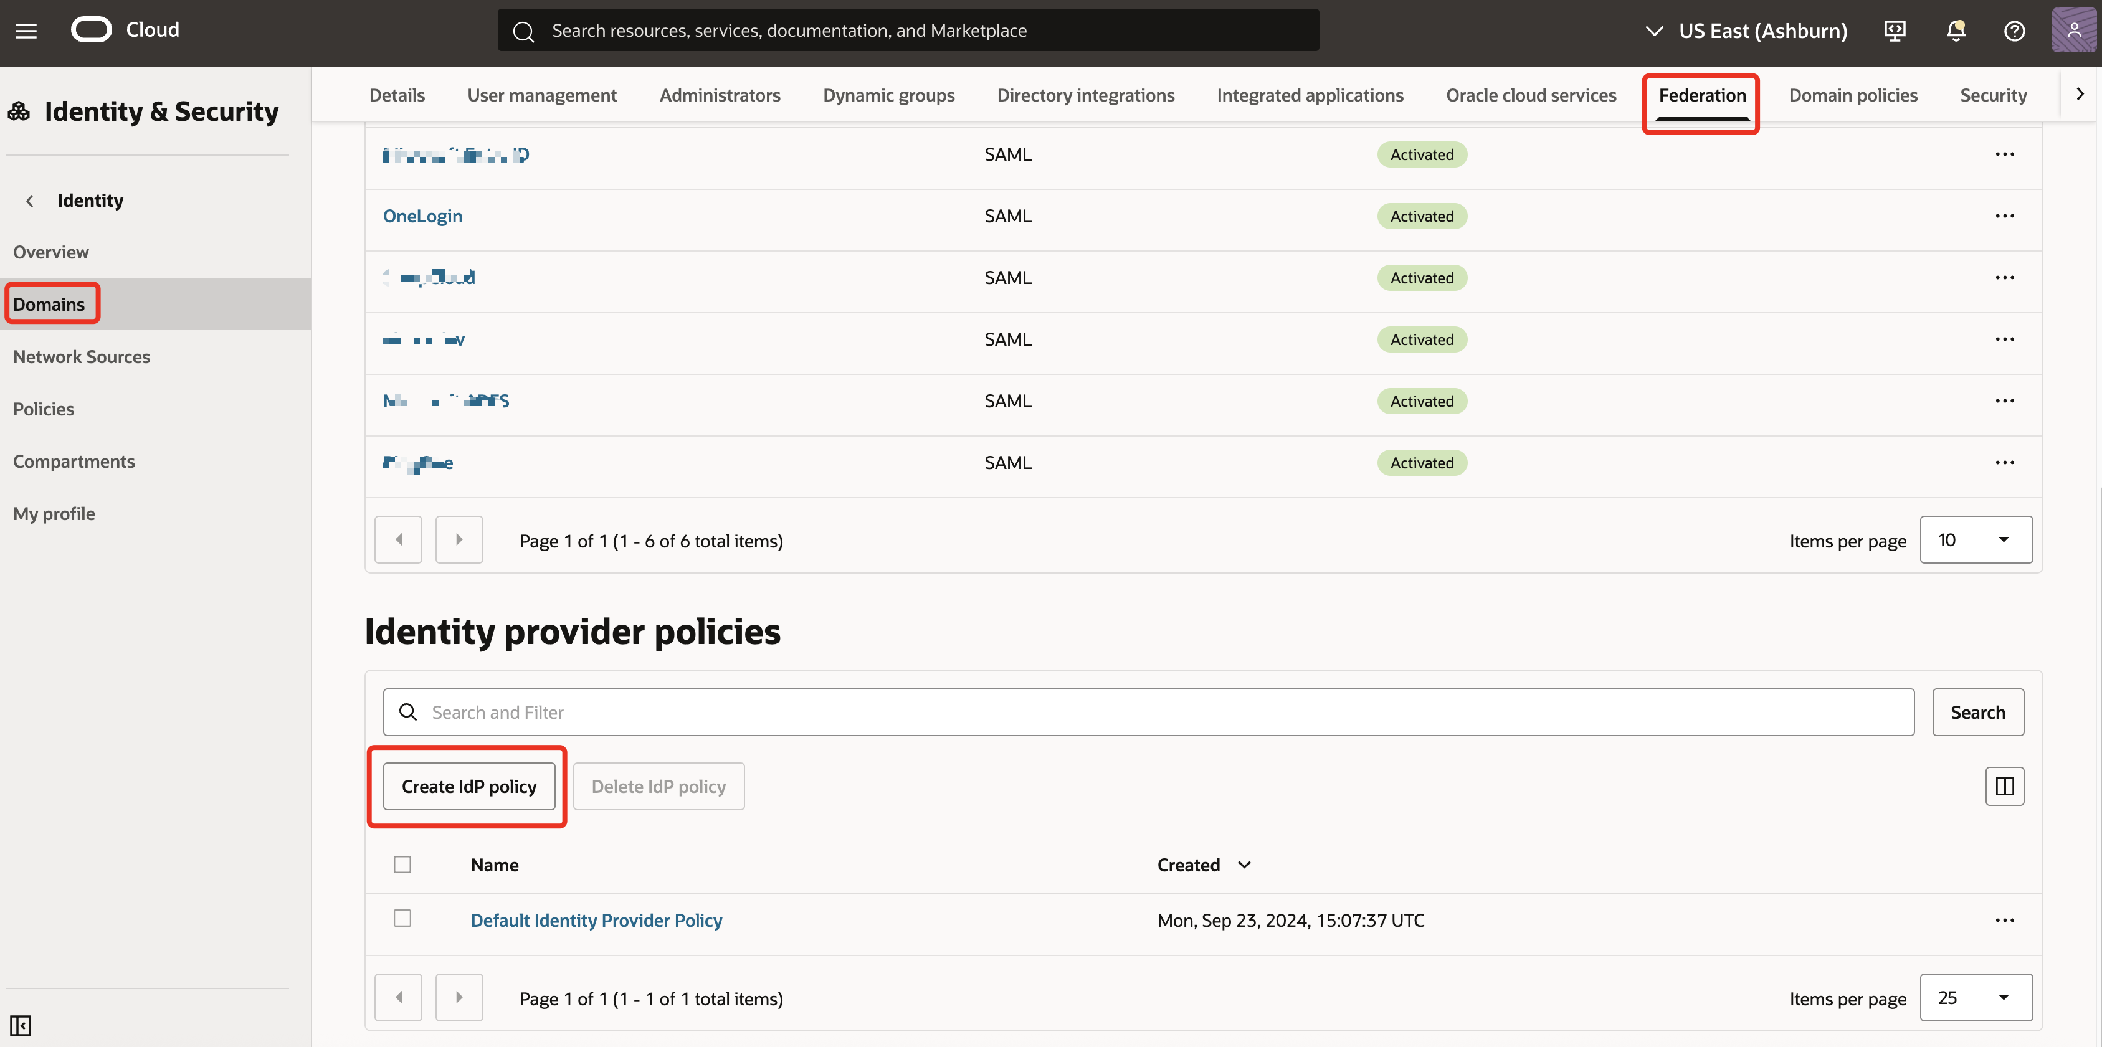Open the Items per page dropdown showing 25
This screenshot has height=1047, width=2102.
pyautogui.click(x=1976, y=997)
